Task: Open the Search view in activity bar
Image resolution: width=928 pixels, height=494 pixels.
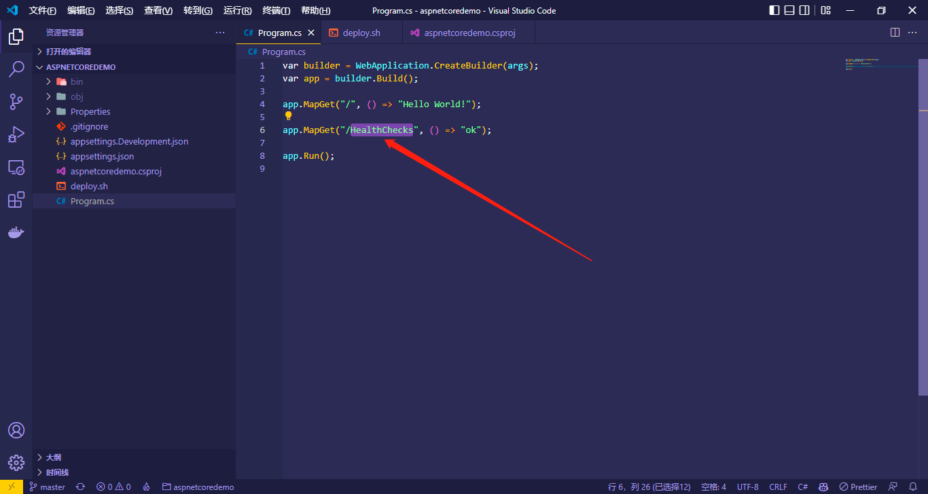Action: (16, 69)
